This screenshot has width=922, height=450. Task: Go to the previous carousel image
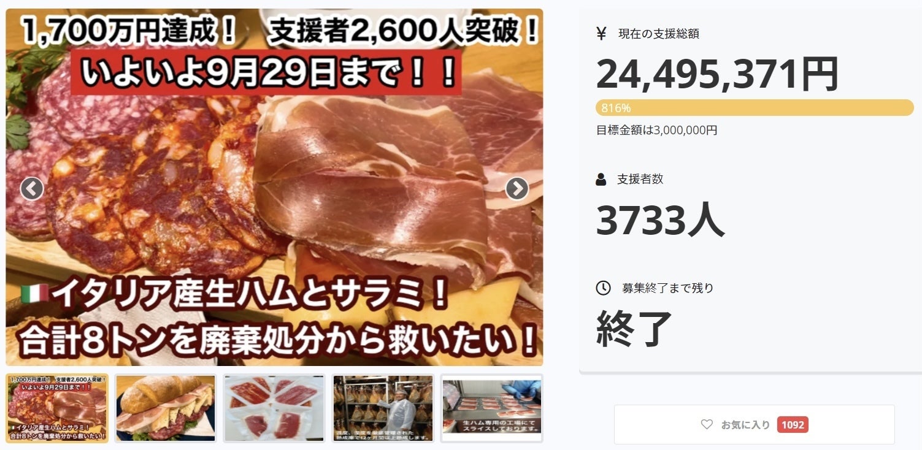click(x=31, y=189)
